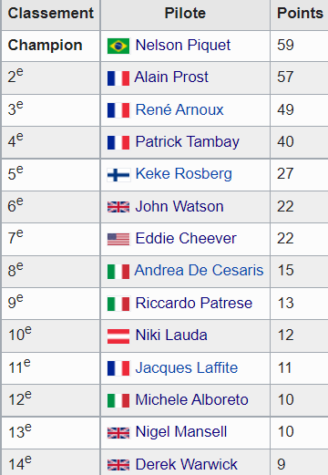Follow the Riccardo Patrese link
This screenshot has height=475, width=328.
click(x=194, y=303)
